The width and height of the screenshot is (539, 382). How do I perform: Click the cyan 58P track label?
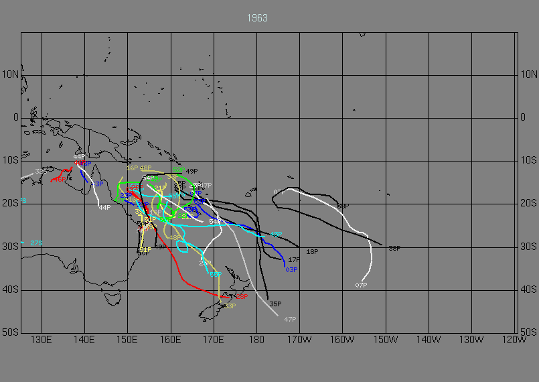coord(216,274)
